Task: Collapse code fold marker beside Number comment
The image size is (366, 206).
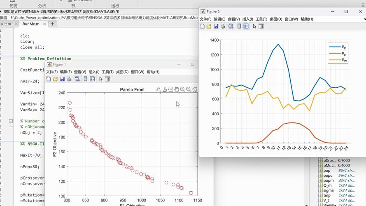Action: click(11, 121)
